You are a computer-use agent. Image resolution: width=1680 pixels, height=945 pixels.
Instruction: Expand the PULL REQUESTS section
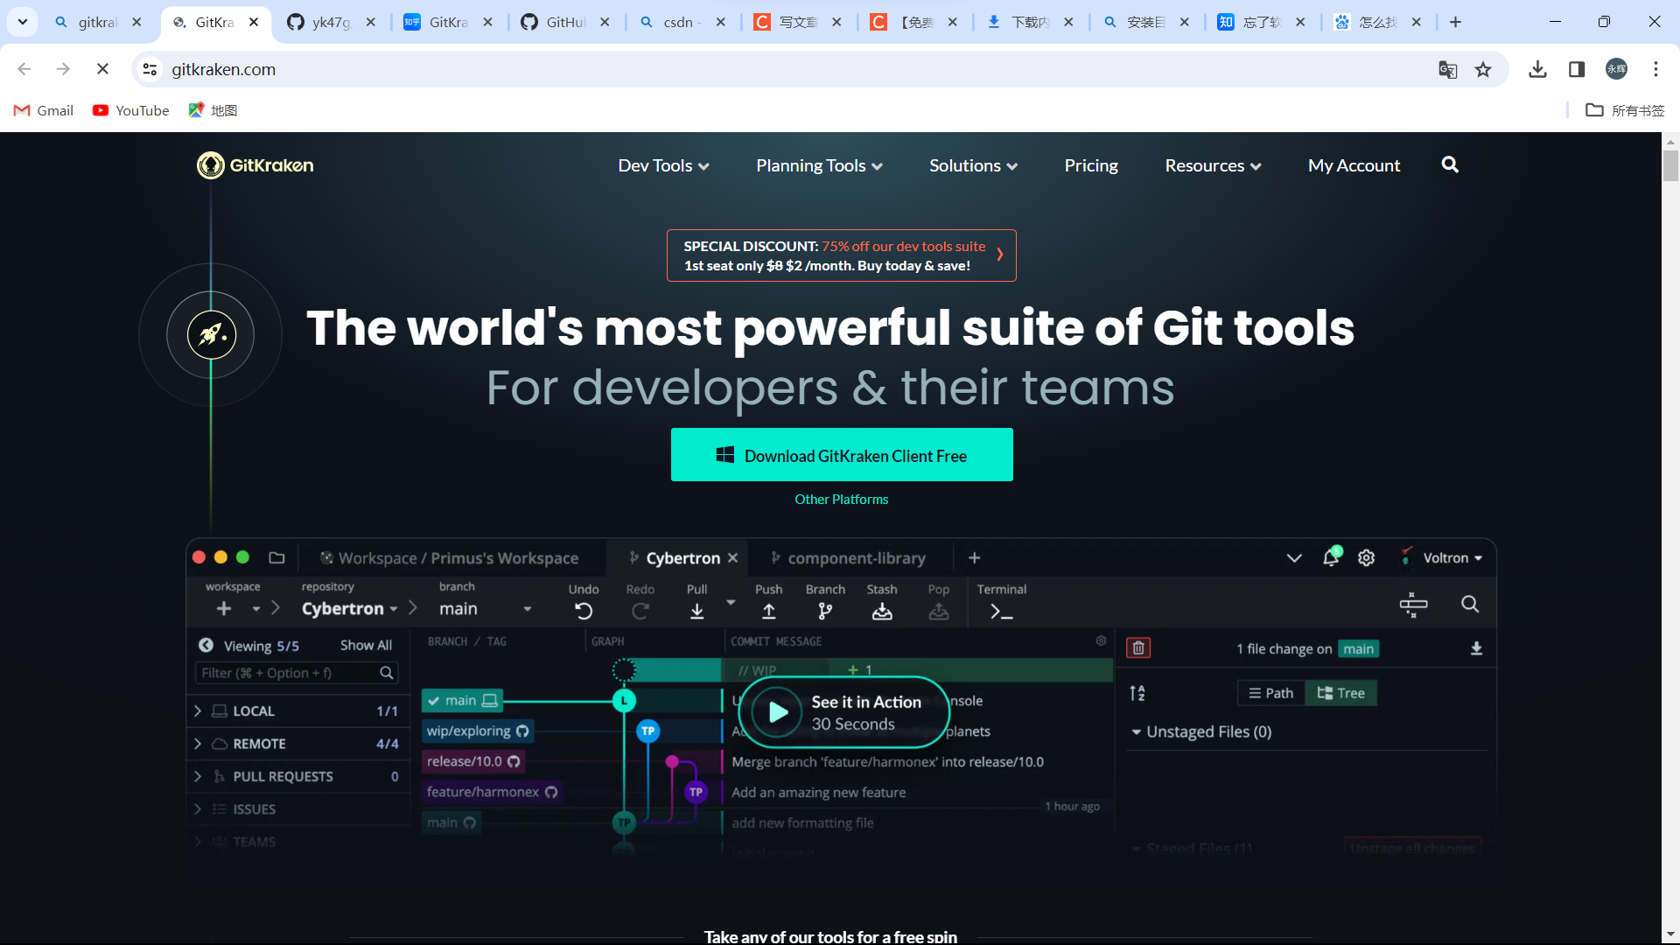coord(197,776)
